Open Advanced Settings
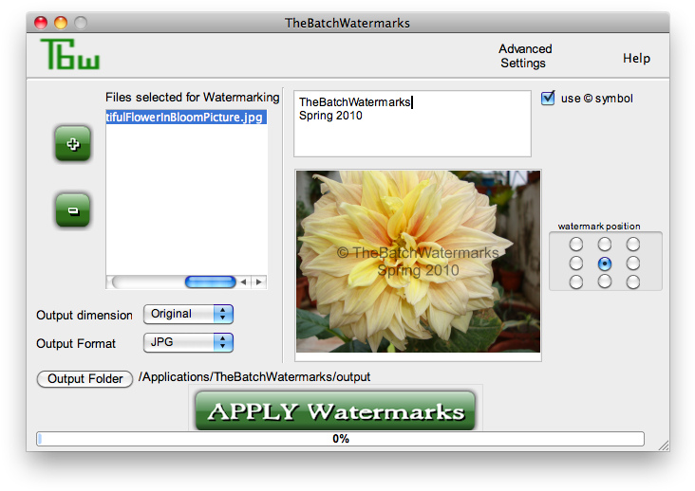The image size is (695, 491). (525, 56)
